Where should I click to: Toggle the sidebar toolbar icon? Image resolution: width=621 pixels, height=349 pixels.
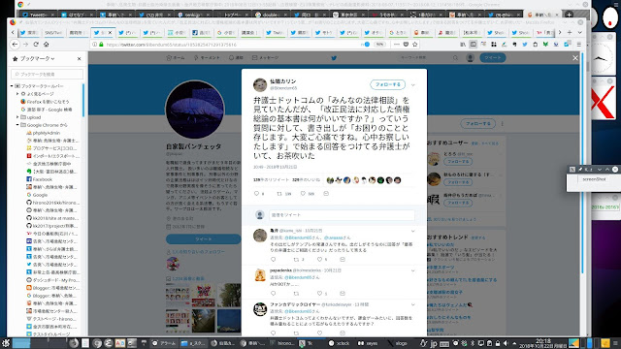click(473, 45)
